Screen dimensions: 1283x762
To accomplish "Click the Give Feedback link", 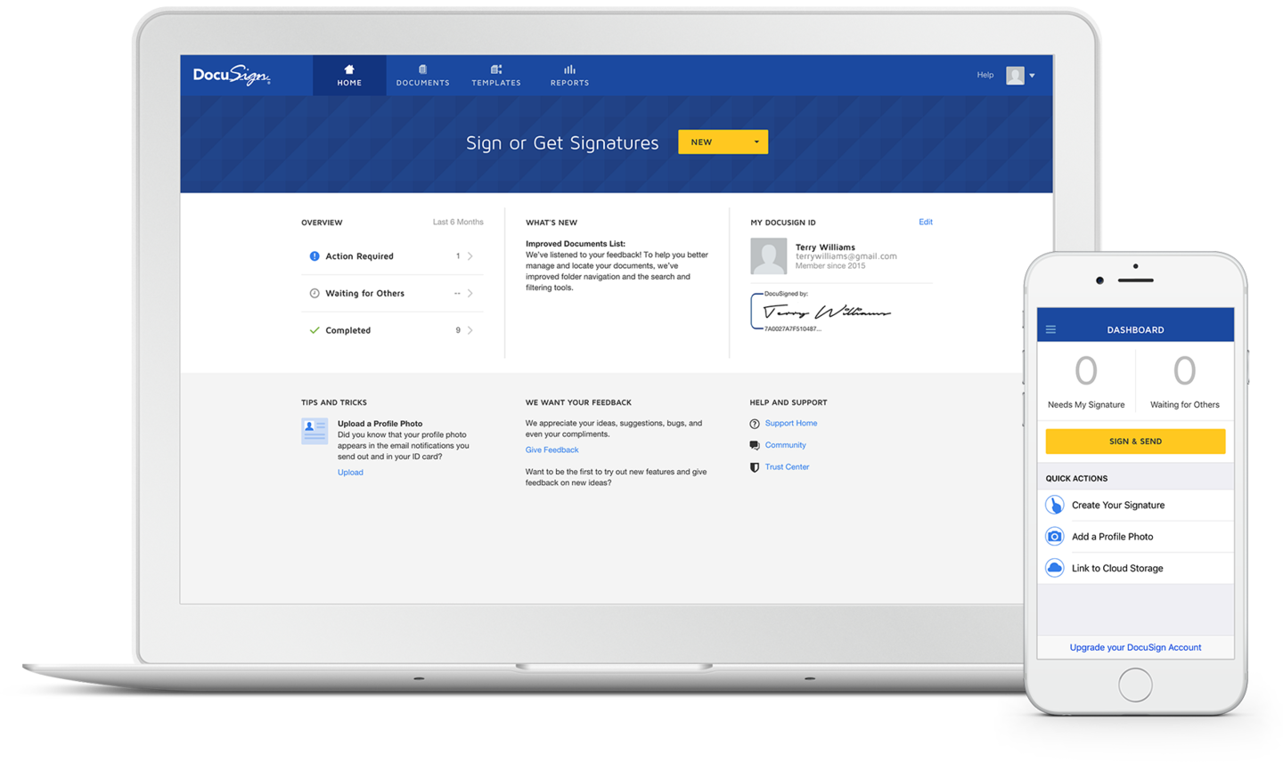I will point(552,450).
